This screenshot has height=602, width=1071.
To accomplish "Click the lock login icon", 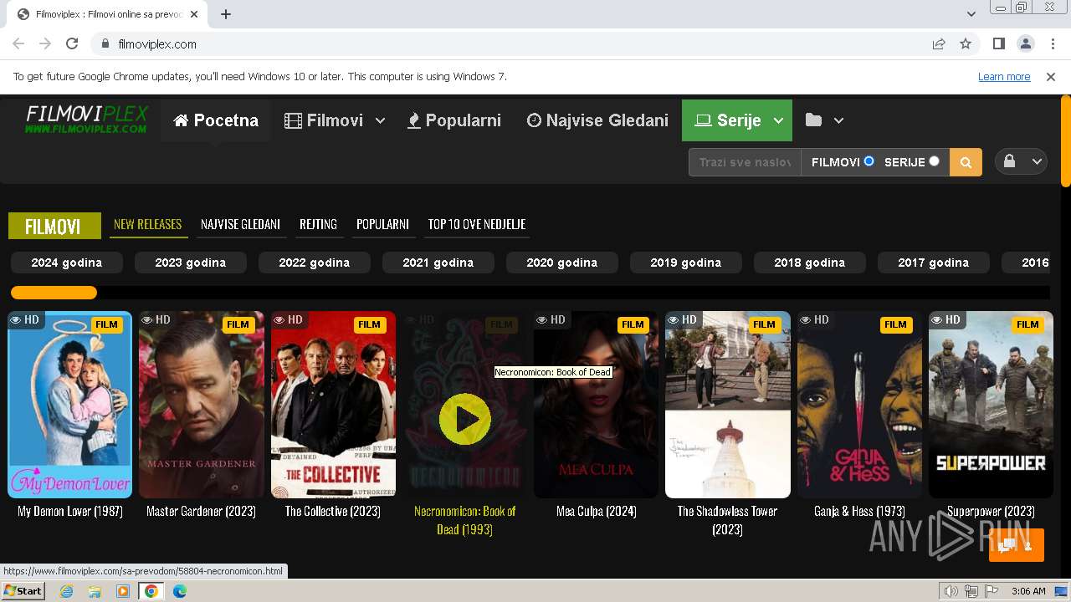I will [1010, 162].
